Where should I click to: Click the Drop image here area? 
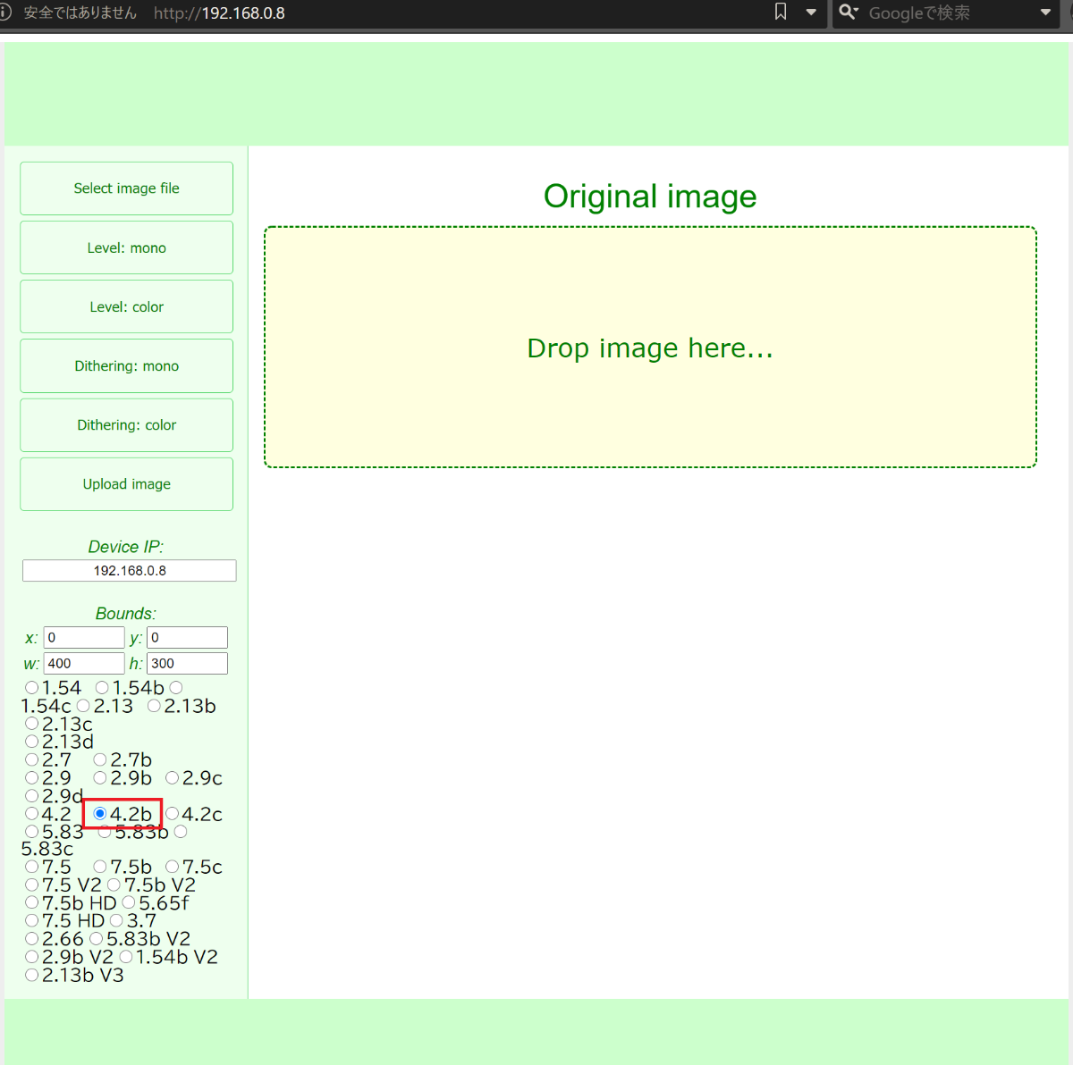(x=650, y=347)
